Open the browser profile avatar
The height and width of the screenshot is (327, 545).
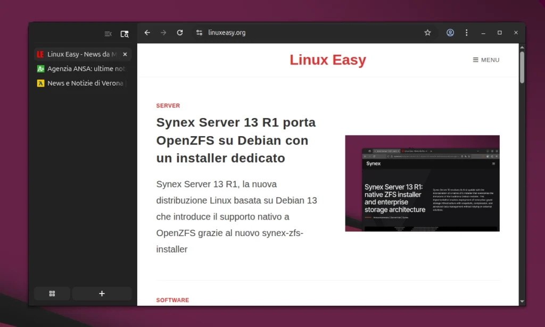[450, 32]
